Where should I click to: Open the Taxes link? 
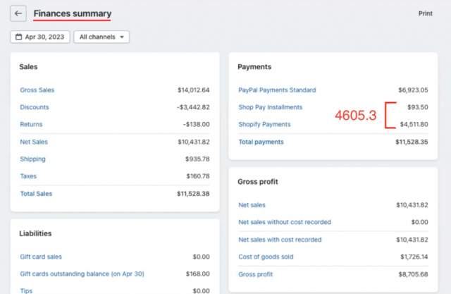tap(28, 176)
